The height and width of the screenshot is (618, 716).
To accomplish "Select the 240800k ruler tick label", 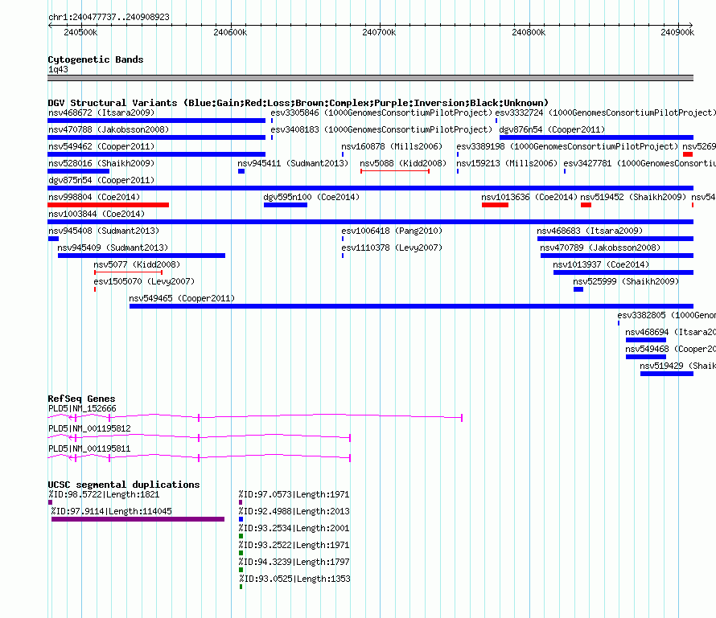I will click(x=529, y=32).
